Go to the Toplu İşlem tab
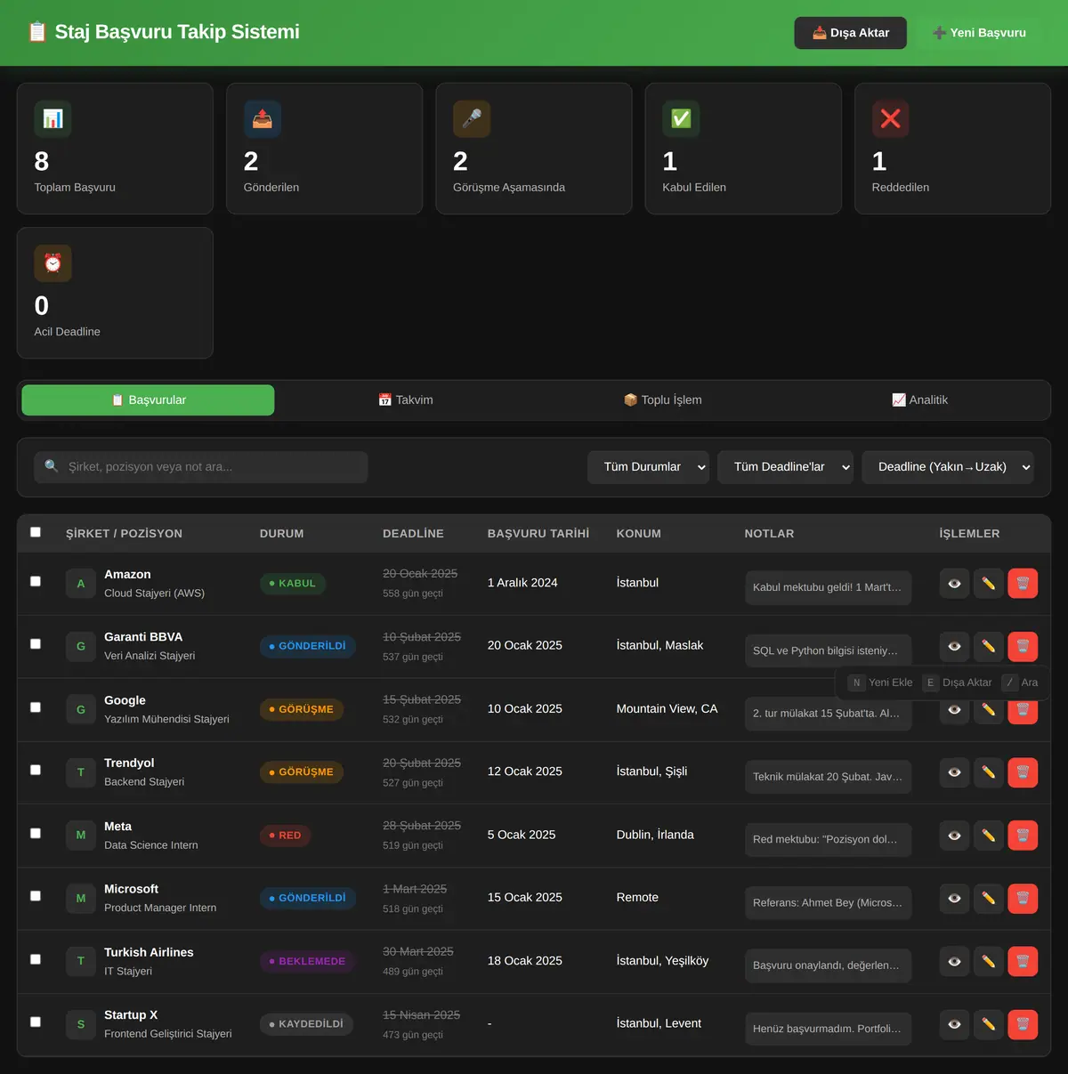This screenshot has height=1074, width=1068. [x=663, y=400]
